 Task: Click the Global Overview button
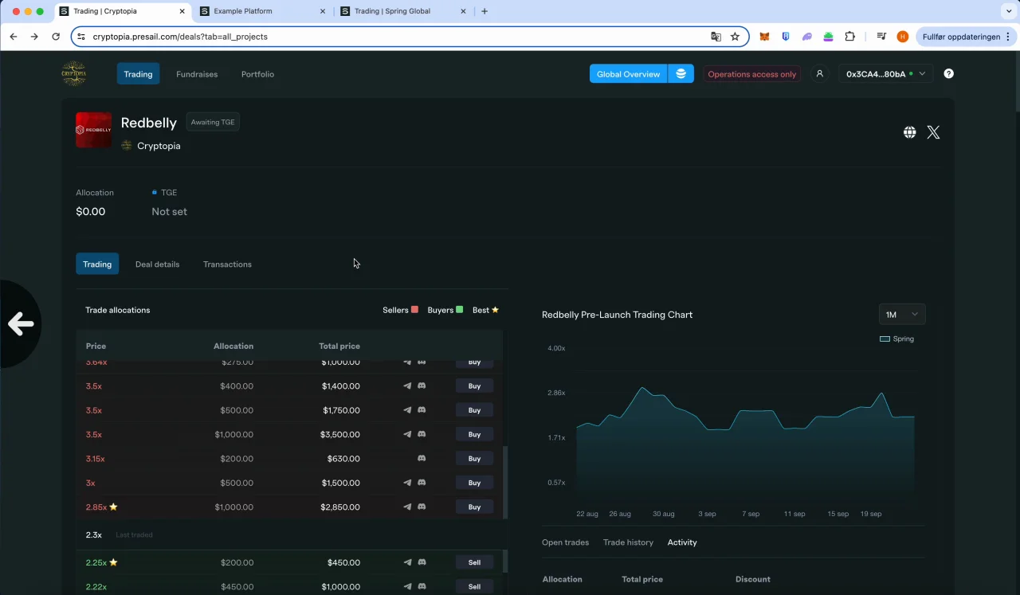coord(628,73)
